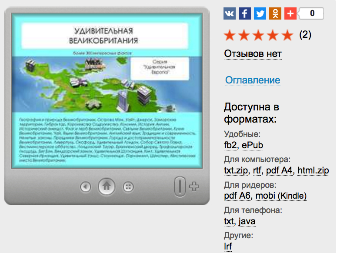
Task: Click the 'Удобные:' label
Action: coord(242,134)
